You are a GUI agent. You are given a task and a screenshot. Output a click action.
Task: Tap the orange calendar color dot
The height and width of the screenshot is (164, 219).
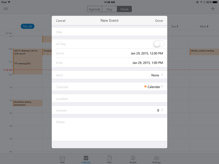(145, 87)
